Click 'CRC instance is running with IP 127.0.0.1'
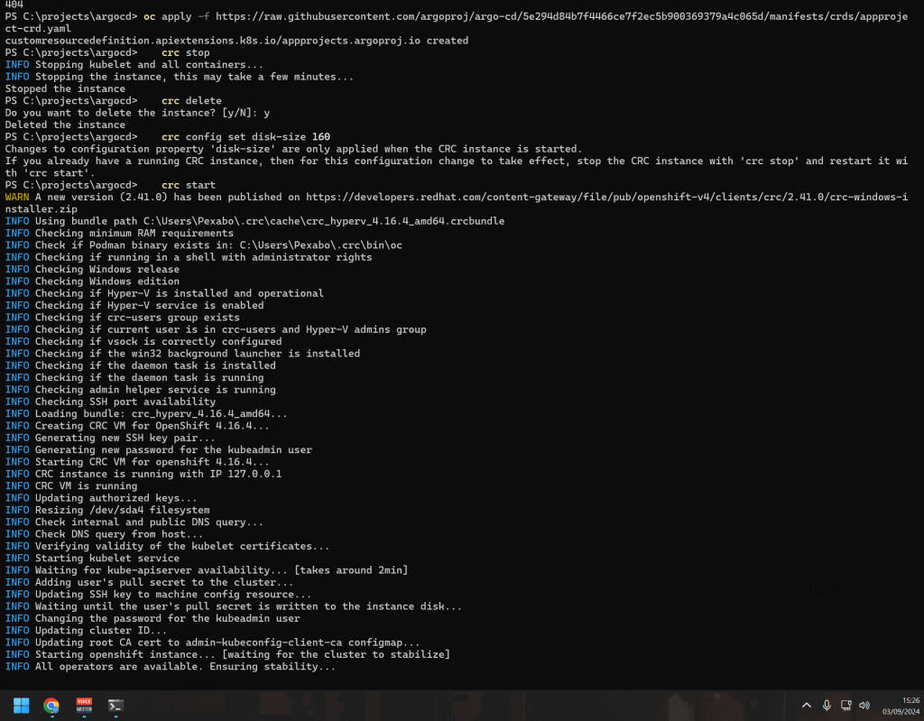 tap(143, 474)
